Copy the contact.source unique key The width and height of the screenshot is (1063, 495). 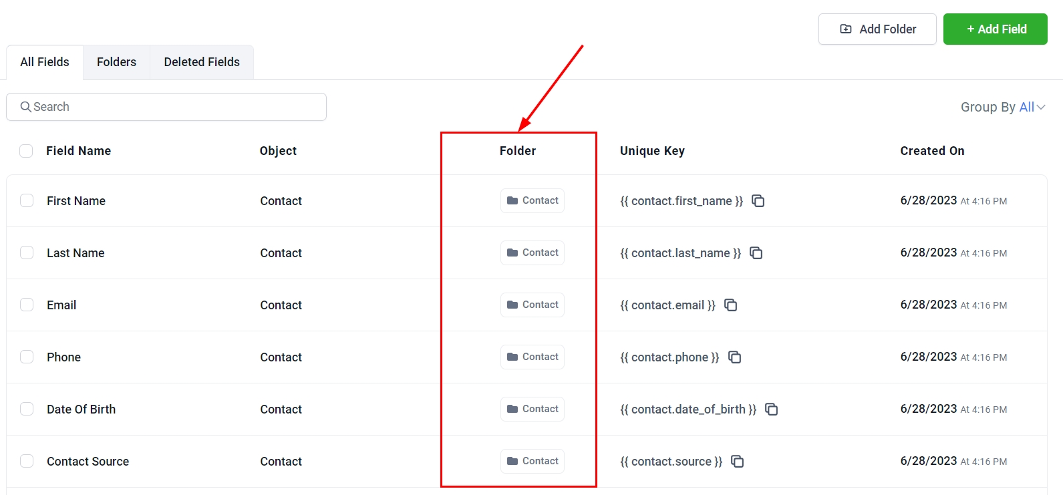[x=737, y=462]
